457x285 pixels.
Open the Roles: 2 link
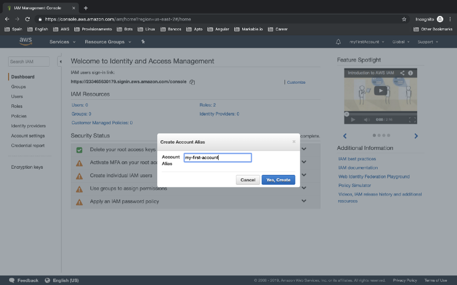tap(207, 105)
